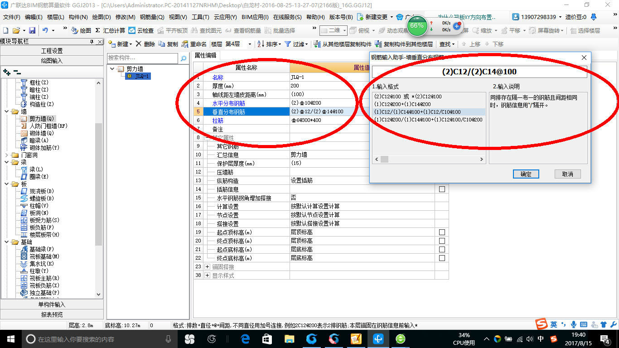This screenshot has width=619, height=348.
Task: Click the open folder icon in toolbar
Action: click(16, 30)
